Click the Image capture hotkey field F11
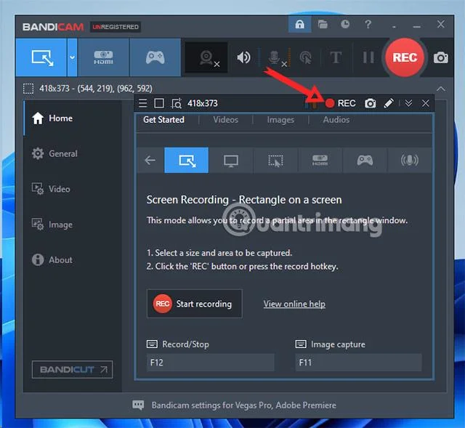Viewport: 465px width, 428px height. [x=358, y=363]
